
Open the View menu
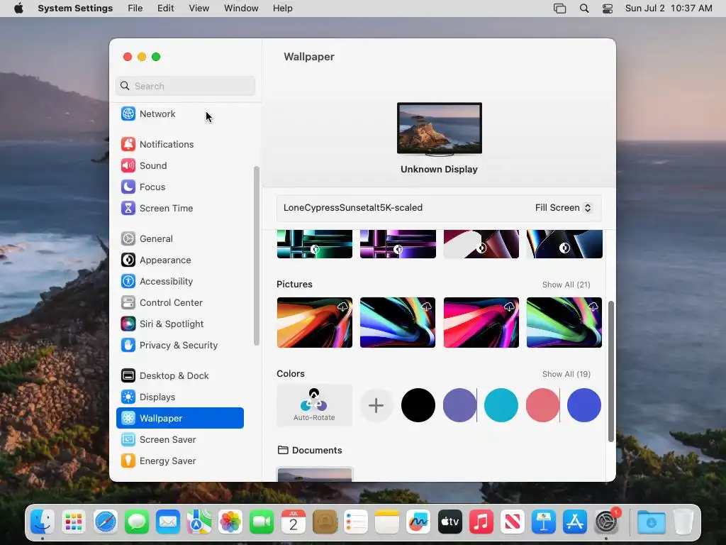click(199, 9)
